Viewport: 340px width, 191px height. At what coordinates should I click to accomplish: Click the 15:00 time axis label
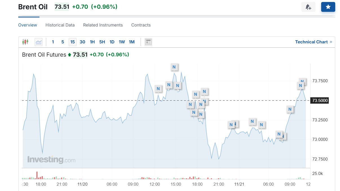click(x=176, y=184)
